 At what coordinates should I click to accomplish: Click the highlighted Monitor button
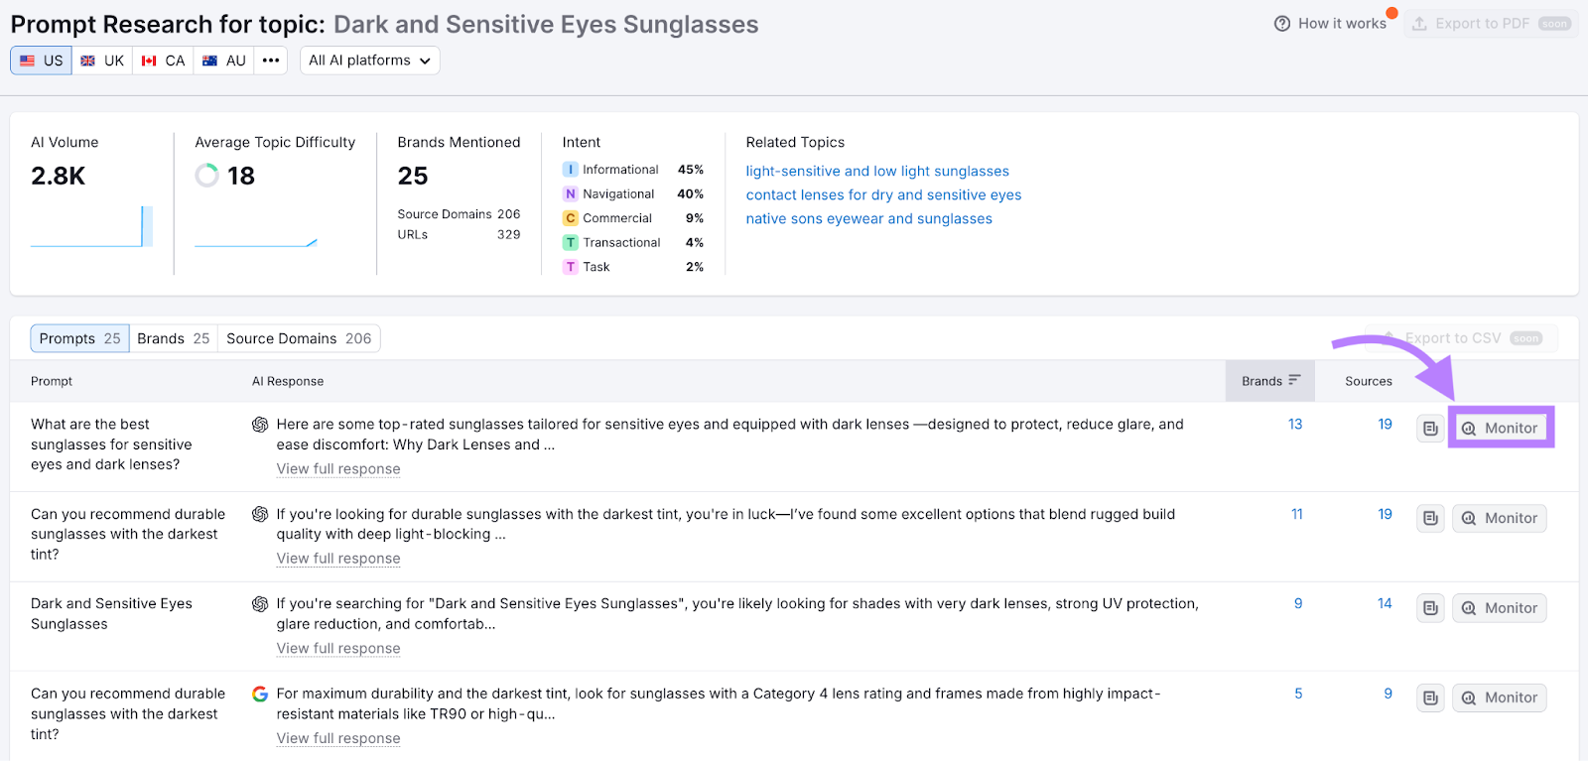point(1500,428)
